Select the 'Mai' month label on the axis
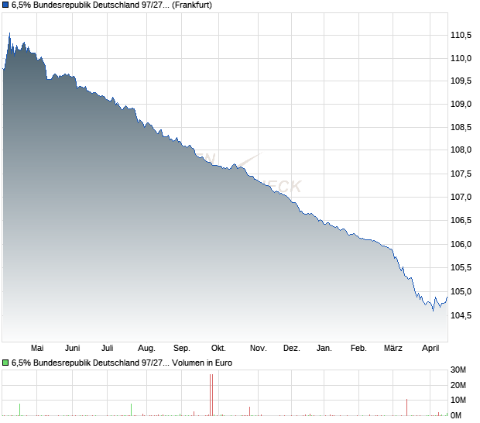The width and height of the screenshot is (480, 423). pyautogui.click(x=37, y=349)
